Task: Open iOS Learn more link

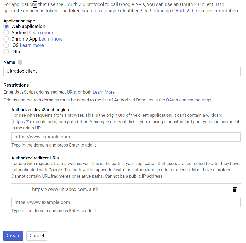Action: [32, 45]
